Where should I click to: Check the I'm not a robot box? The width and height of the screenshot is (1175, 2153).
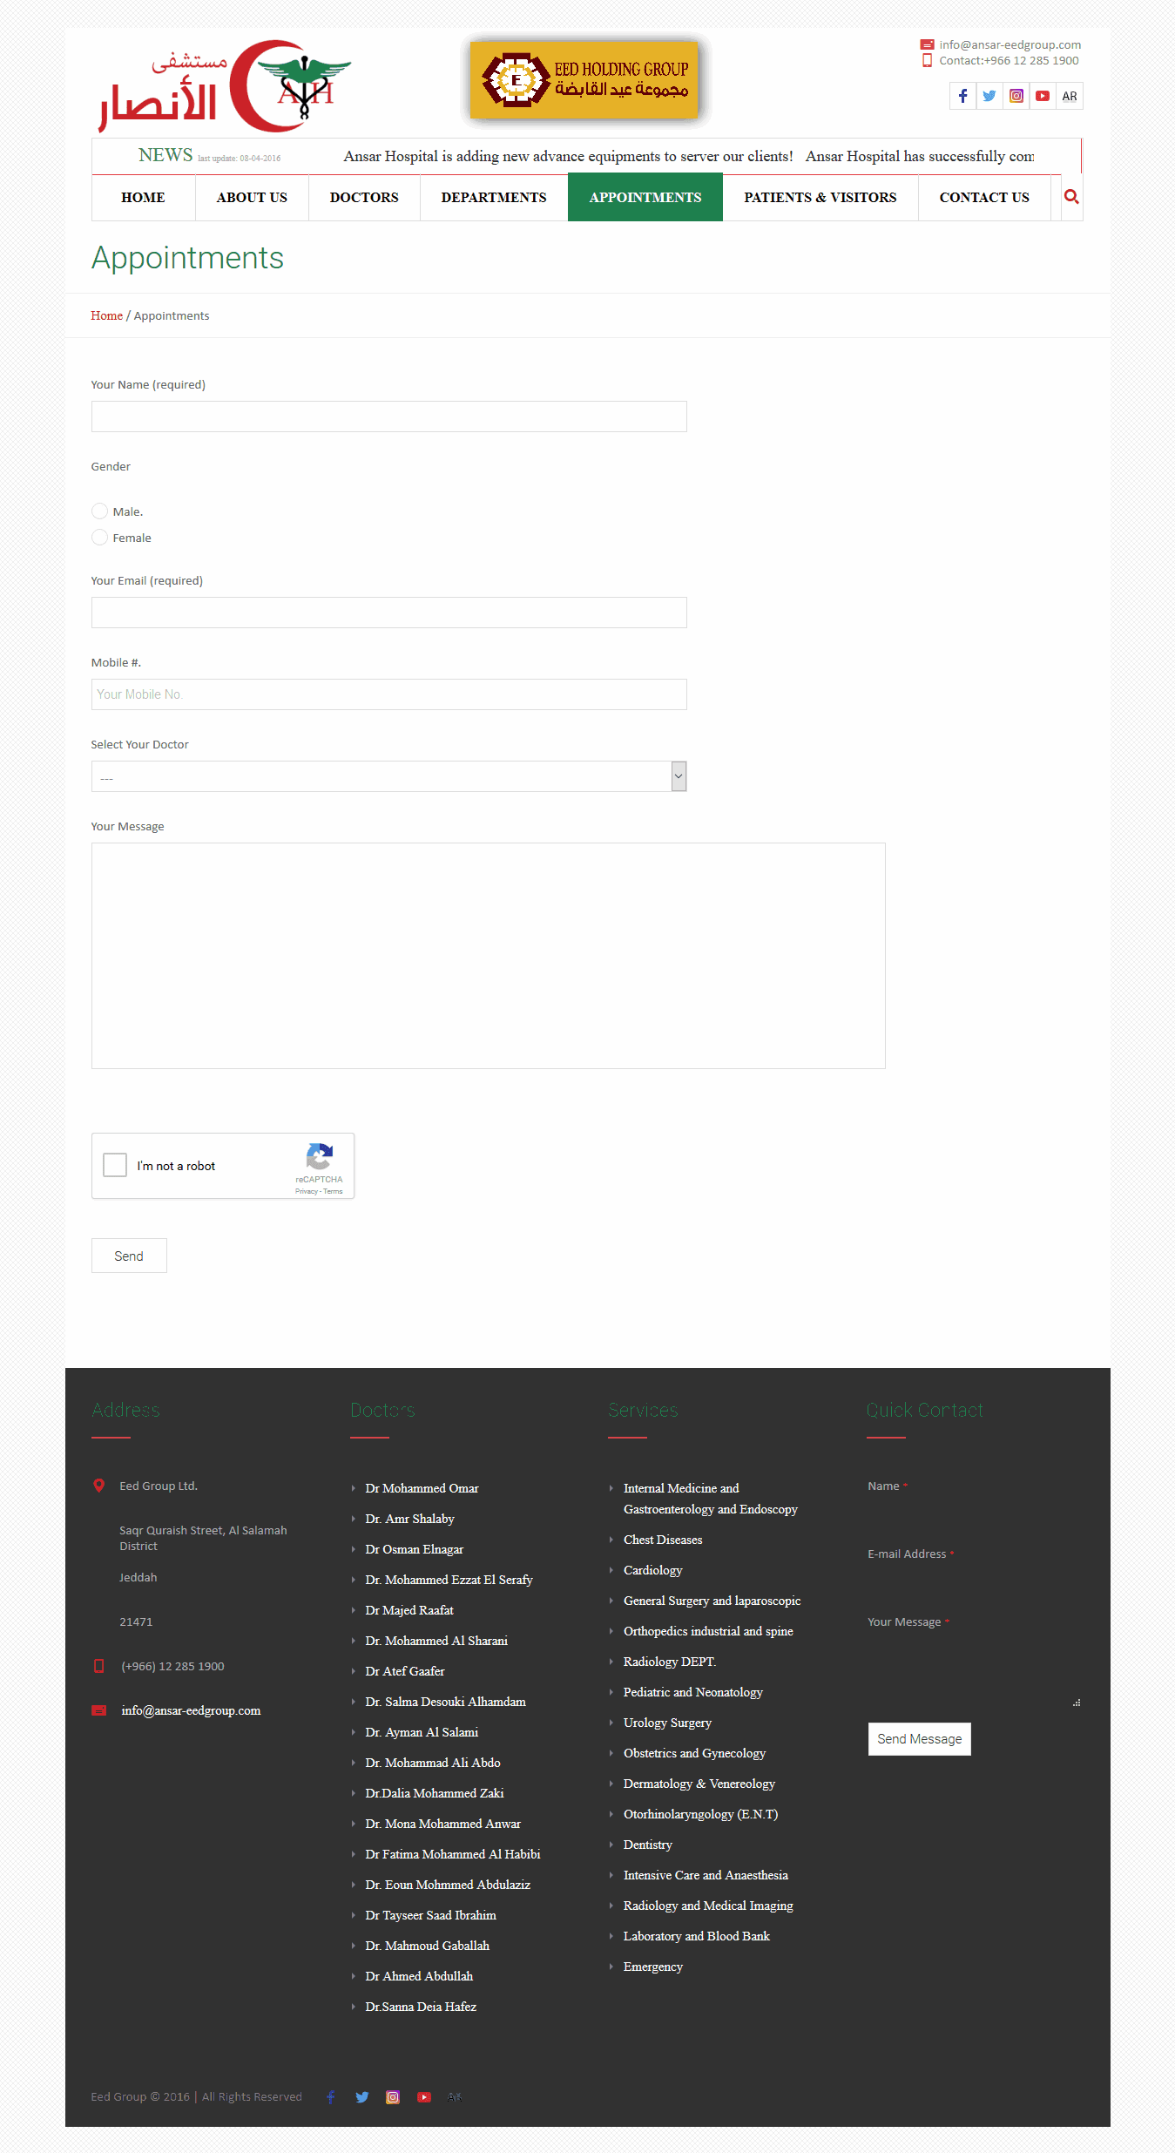[x=115, y=1165]
